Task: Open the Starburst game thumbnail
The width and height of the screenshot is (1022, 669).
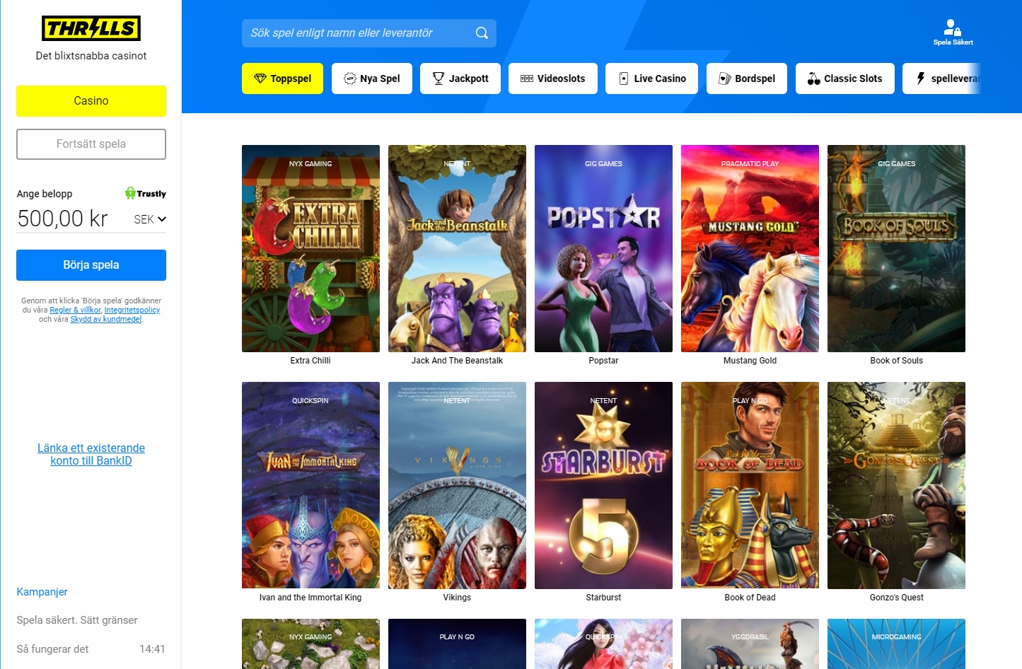Action: (603, 485)
